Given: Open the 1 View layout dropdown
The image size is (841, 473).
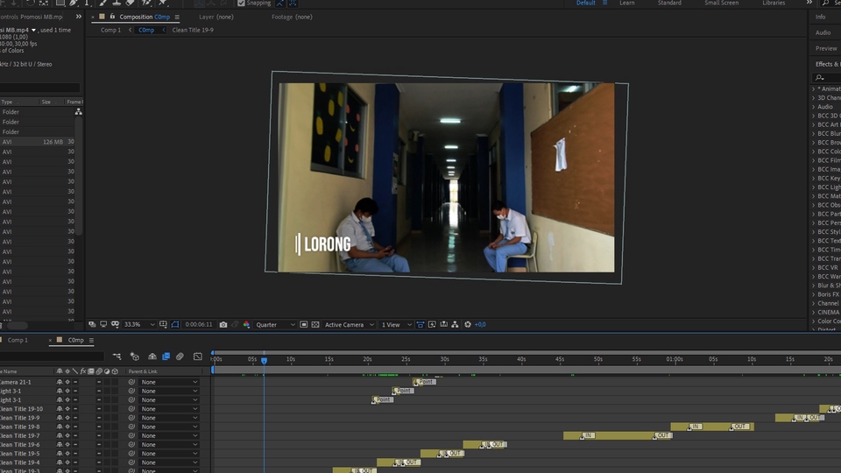Looking at the screenshot, I should point(396,324).
